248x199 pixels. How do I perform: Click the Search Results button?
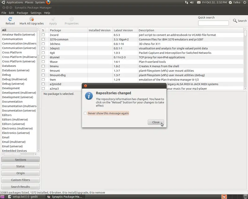pyautogui.click(x=20, y=187)
